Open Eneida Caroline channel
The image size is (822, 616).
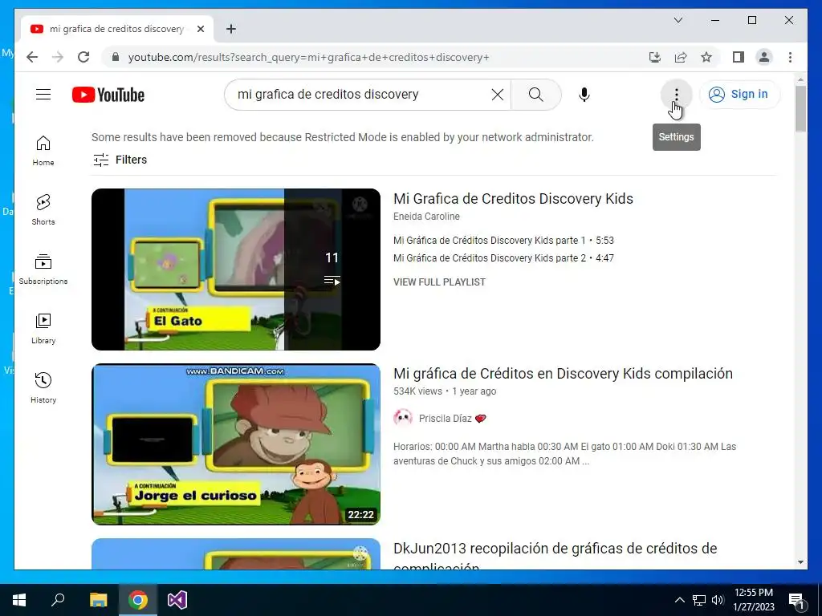[x=426, y=217]
